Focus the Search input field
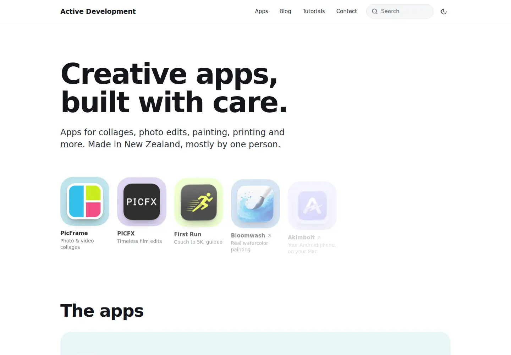This screenshot has height=355, width=511. (x=400, y=11)
